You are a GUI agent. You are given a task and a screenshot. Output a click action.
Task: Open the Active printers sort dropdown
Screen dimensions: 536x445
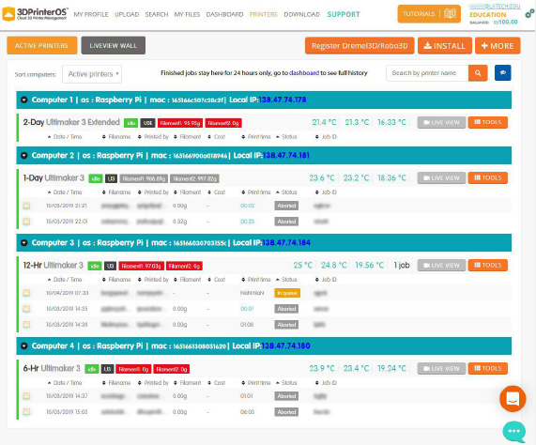click(x=92, y=74)
